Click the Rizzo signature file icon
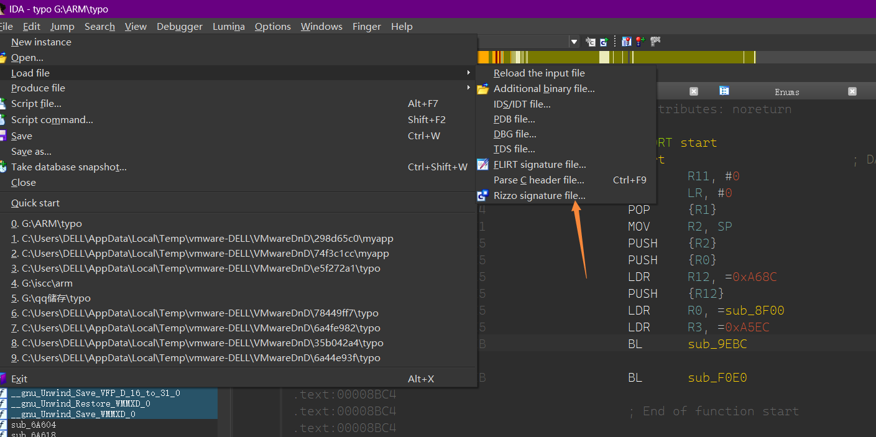The height and width of the screenshot is (437, 876). 482,195
